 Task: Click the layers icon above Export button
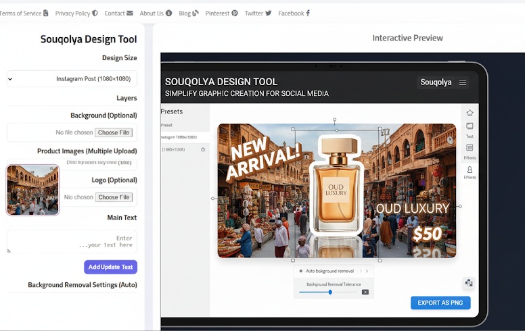(469, 282)
